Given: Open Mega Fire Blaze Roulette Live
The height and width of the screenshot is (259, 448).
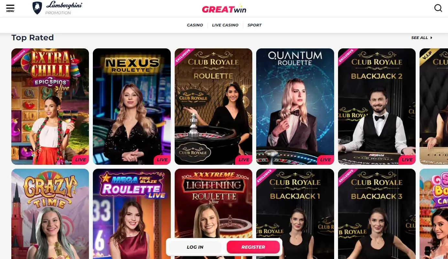Looking at the screenshot, I should tap(132, 214).
